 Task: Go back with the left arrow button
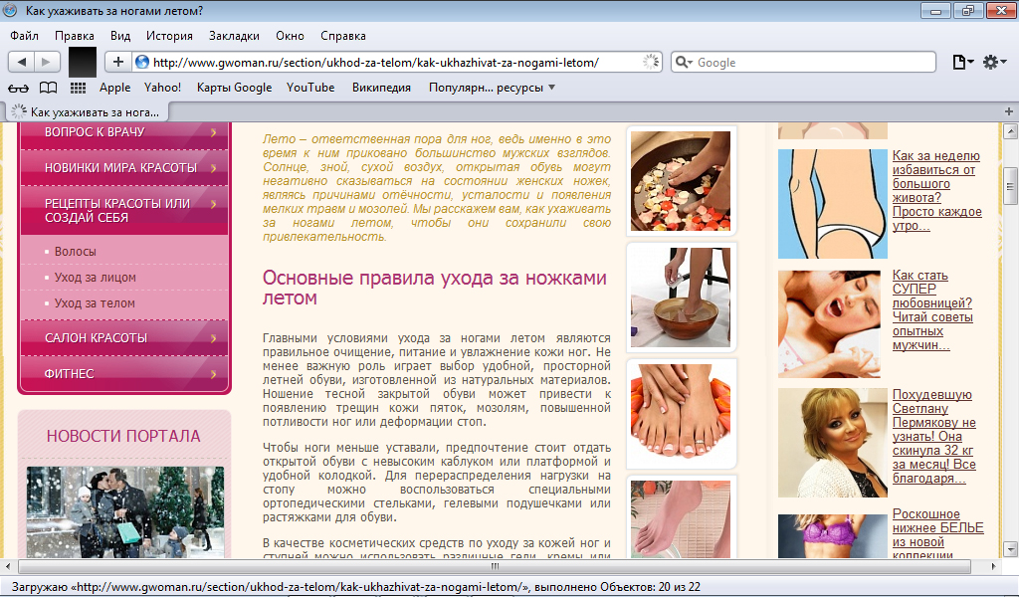[22, 63]
